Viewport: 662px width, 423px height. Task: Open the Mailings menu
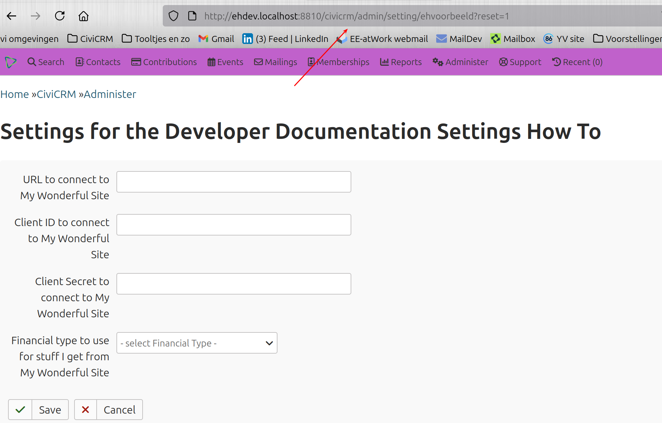pos(275,62)
